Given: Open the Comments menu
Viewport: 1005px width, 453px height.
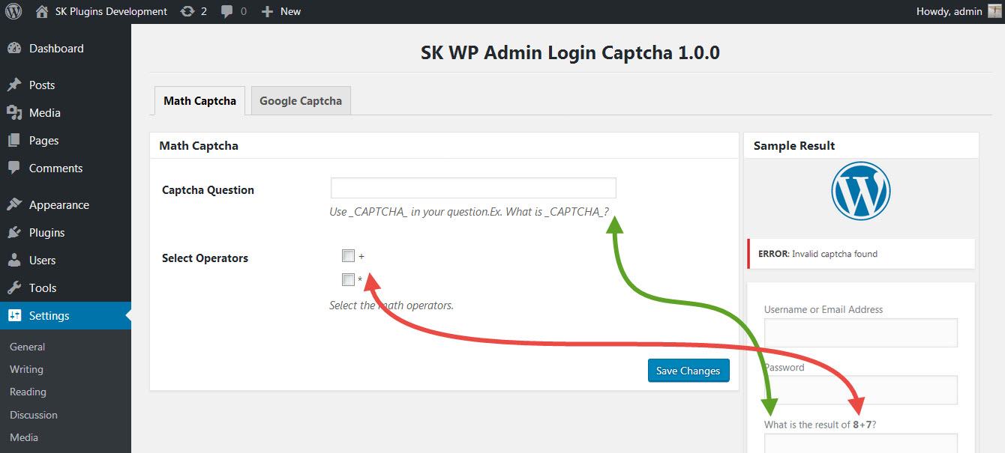Looking at the screenshot, I should tap(65, 168).
